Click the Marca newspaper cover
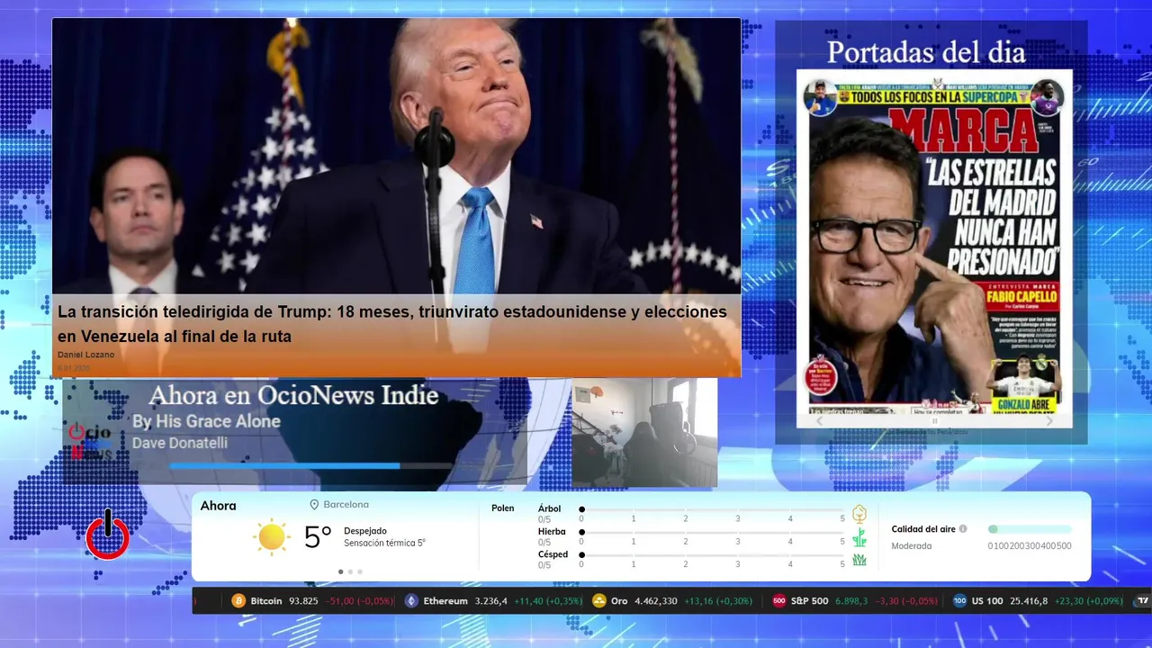 934,241
